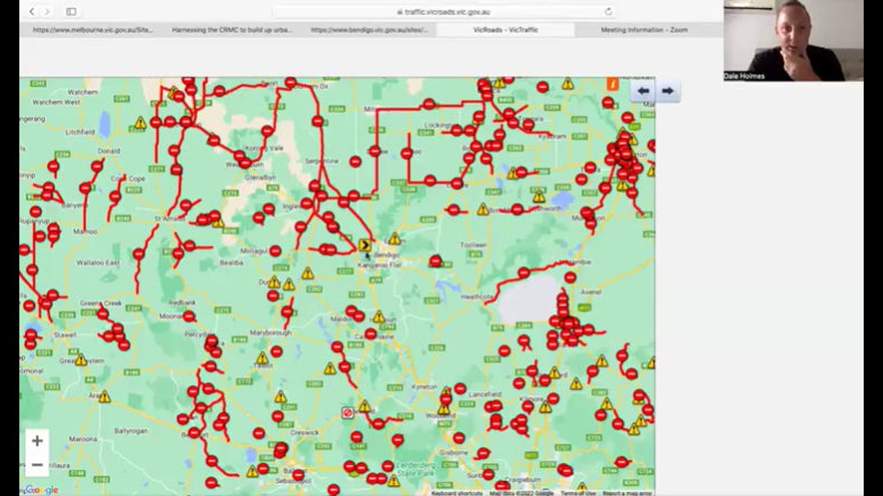Screen dimensions: 883x496
Task: Open the road closure marker near Avenel
Action: point(570,278)
